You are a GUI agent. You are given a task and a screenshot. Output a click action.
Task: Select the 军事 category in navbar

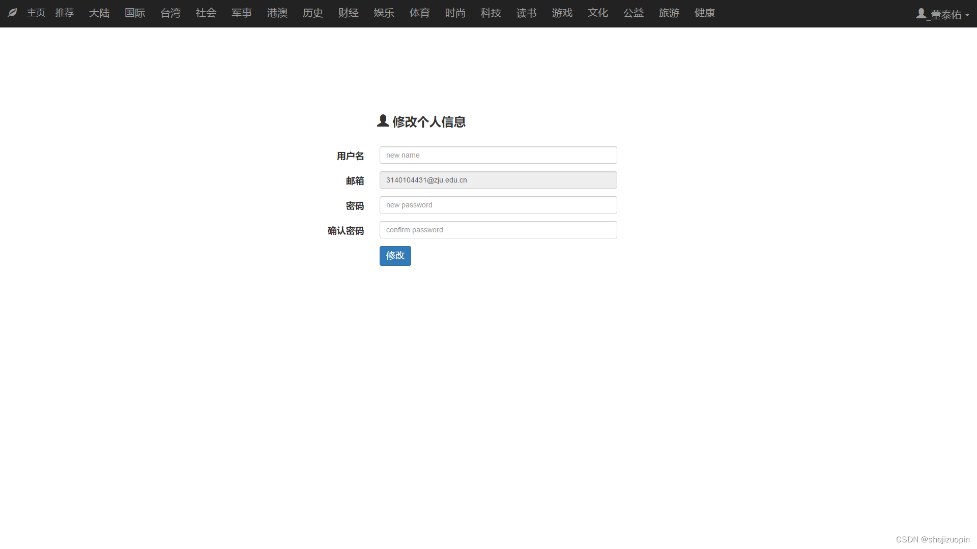[242, 13]
